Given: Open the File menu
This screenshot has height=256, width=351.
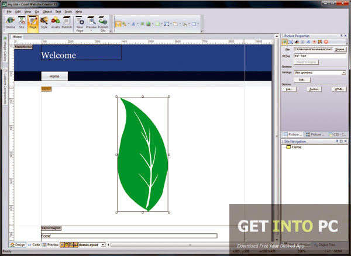Looking at the screenshot, I should [x=9, y=12].
